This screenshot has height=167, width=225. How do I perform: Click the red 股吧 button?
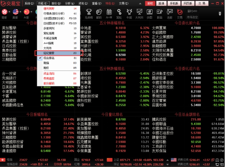click(x=150, y=3)
